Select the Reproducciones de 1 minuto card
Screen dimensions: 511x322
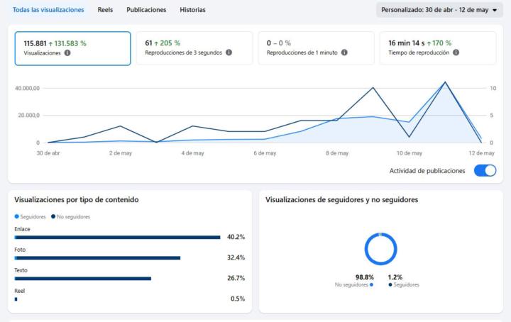tap(316, 48)
